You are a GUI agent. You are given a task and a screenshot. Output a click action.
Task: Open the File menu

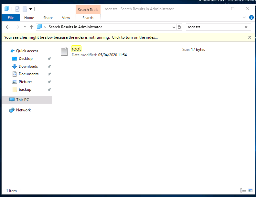click(11, 18)
